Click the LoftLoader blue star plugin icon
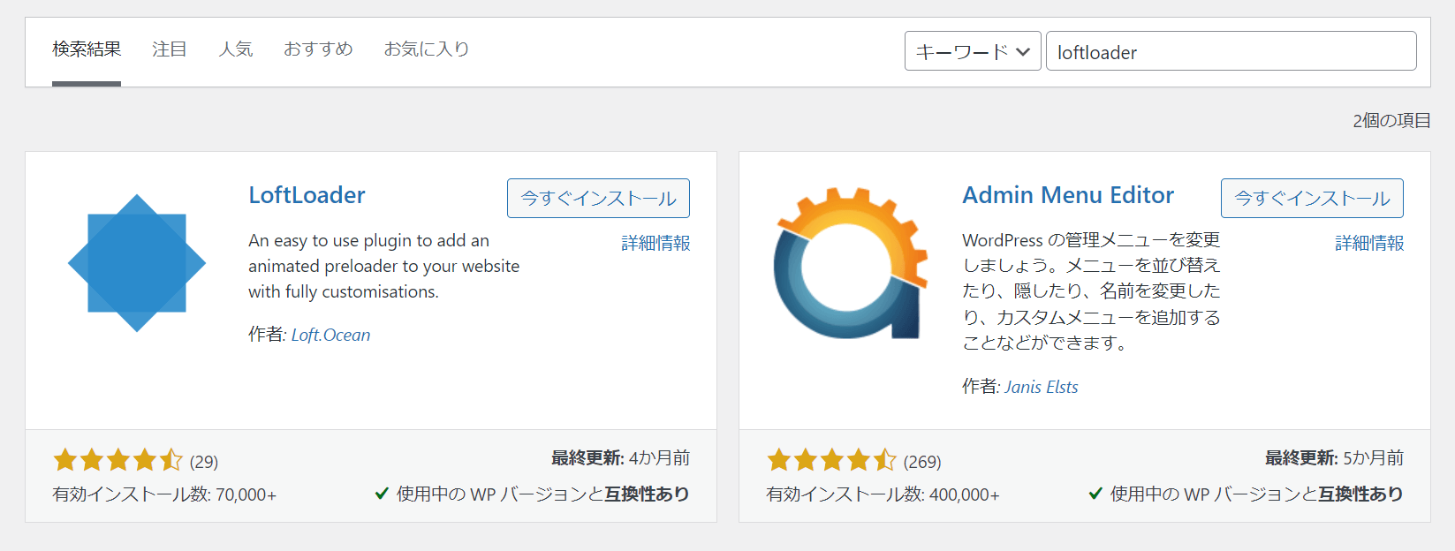 click(x=137, y=263)
